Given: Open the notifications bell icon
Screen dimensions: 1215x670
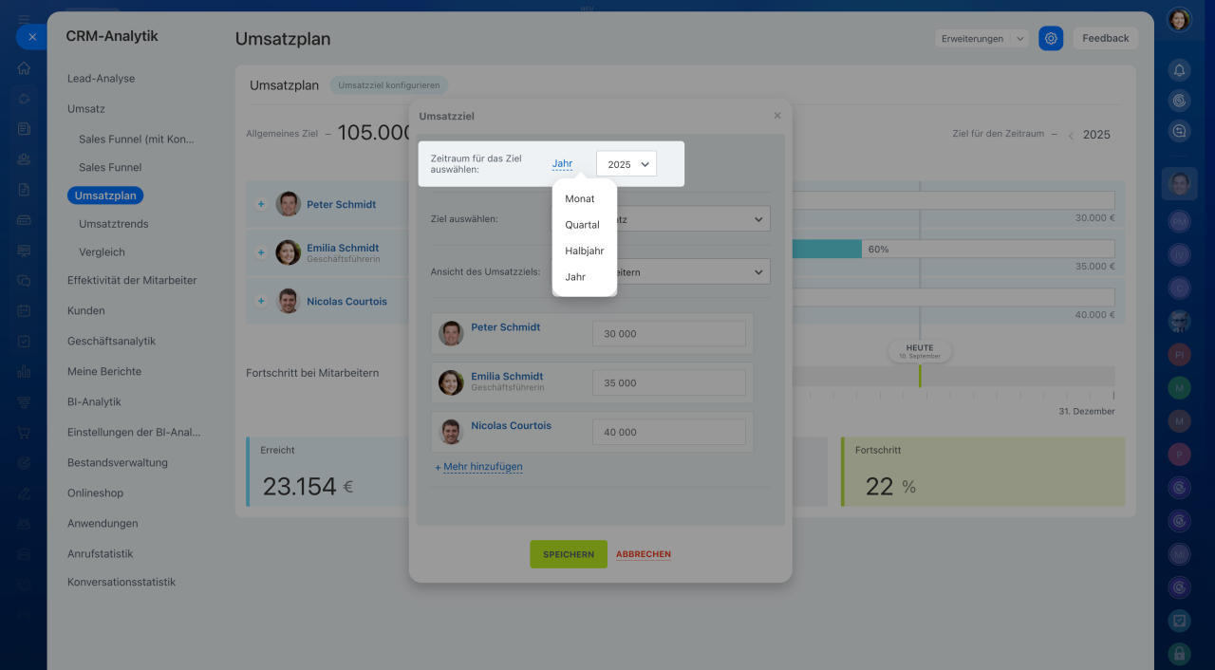Looking at the screenshot, I should point(1180,69).
